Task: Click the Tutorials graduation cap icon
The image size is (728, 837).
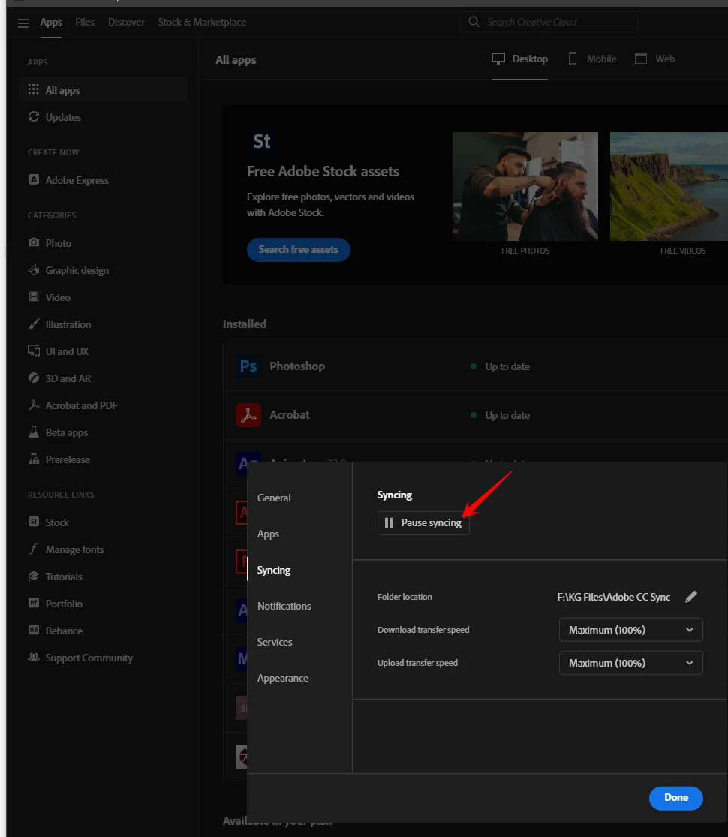Action: pos(34,576)
